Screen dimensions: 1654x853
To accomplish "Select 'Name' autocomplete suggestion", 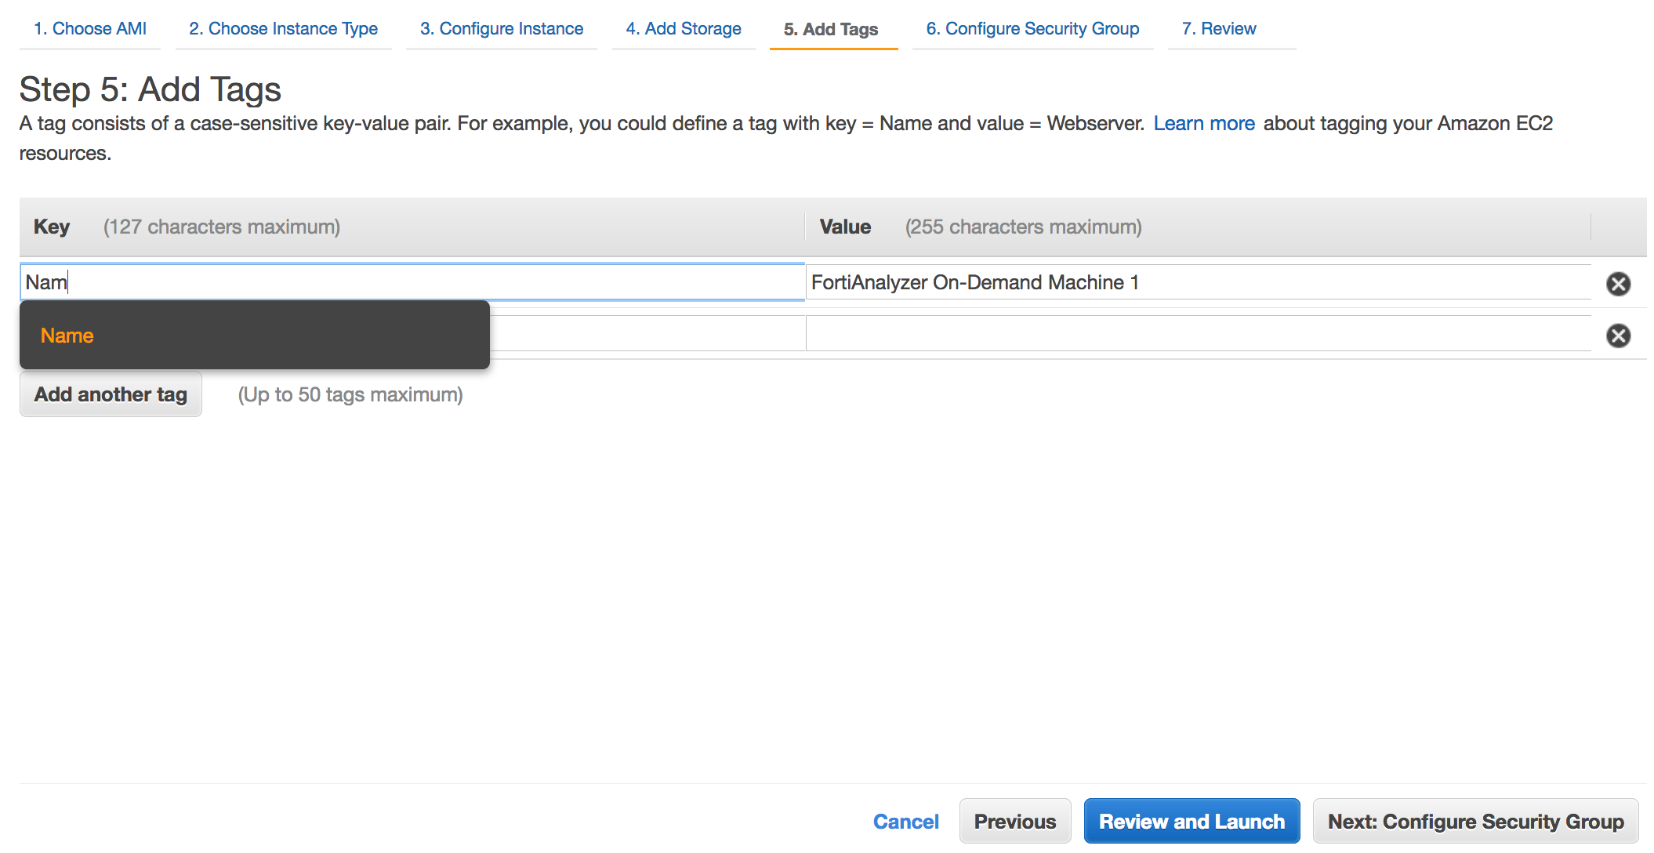I will click(67, 336).
